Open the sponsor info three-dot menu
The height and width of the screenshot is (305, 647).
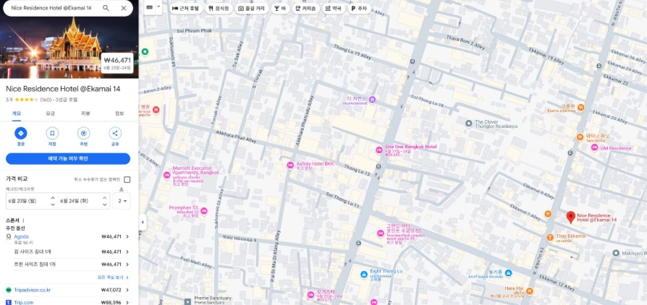pos(23,220)
